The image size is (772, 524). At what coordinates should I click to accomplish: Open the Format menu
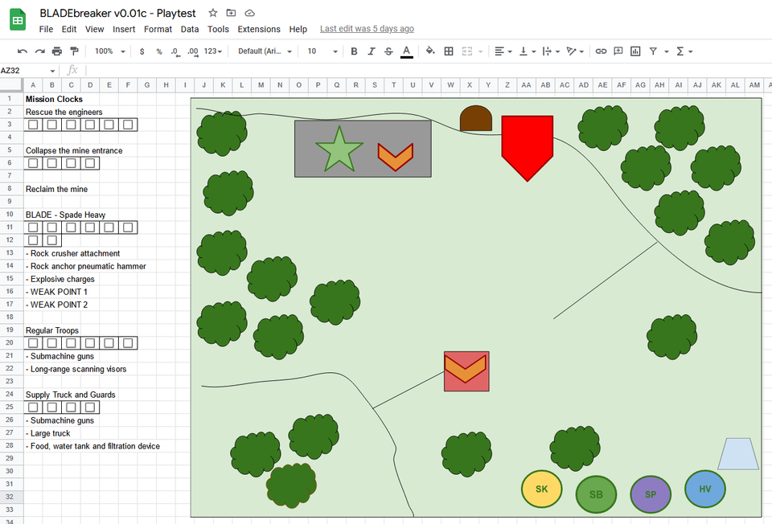158,29
